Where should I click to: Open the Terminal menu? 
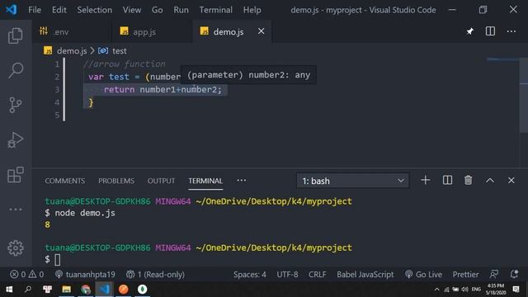tap(216, 10)
